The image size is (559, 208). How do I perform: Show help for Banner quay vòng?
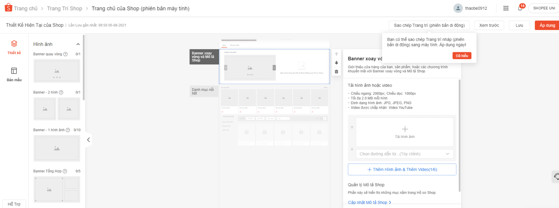(x=65, y=54)
